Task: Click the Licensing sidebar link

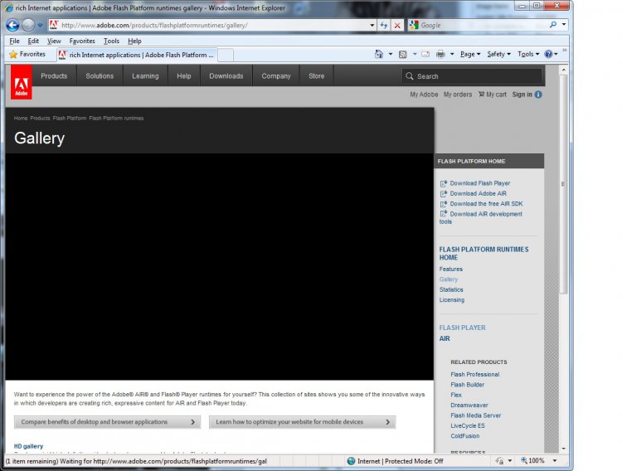Action: [452, 300]
